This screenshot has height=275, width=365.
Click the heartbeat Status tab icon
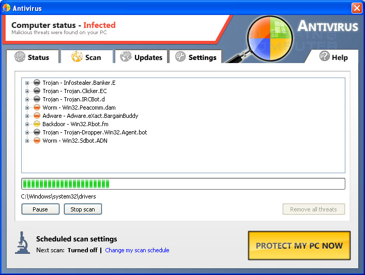coord(20,56)
